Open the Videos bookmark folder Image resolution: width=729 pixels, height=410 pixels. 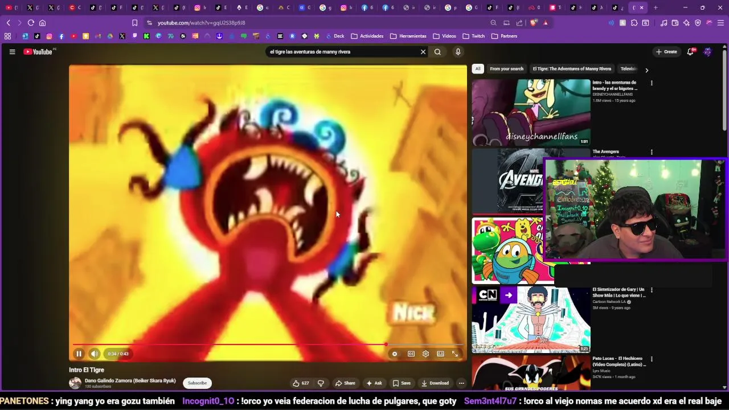click(x=444, y=36)
